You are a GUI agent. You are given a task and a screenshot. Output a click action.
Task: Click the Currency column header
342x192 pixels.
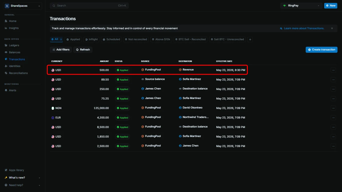[57, 61]
